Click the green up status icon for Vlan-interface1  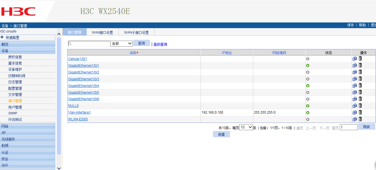(308, 113)
